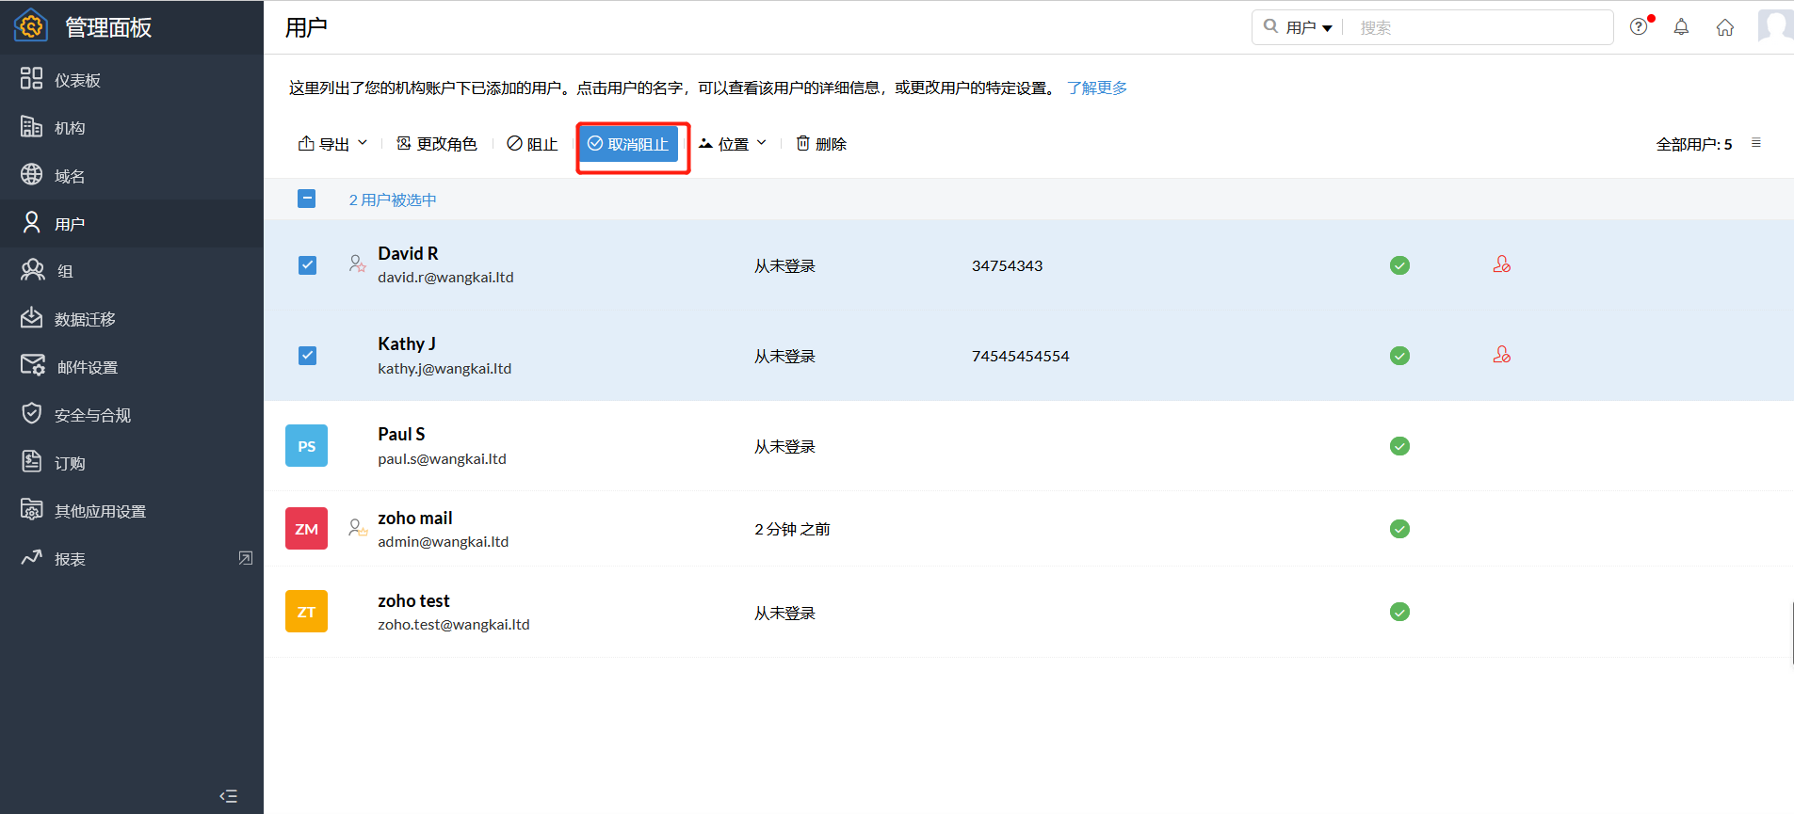Collapse the sidebar using bottom arrow icon
This screenshot has height=814, width=1794.
tap(228, 796)
